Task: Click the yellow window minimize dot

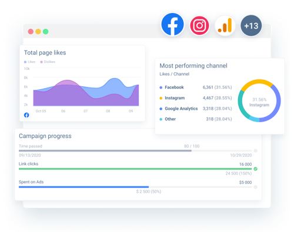Action: 38,32
